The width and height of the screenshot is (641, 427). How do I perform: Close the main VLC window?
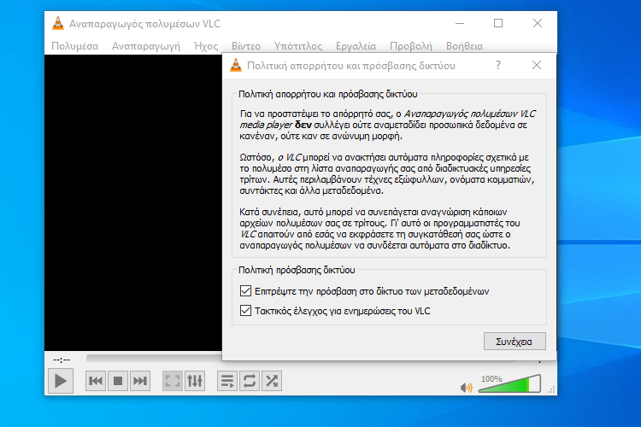pyautogui.click(x=538, y=23)
